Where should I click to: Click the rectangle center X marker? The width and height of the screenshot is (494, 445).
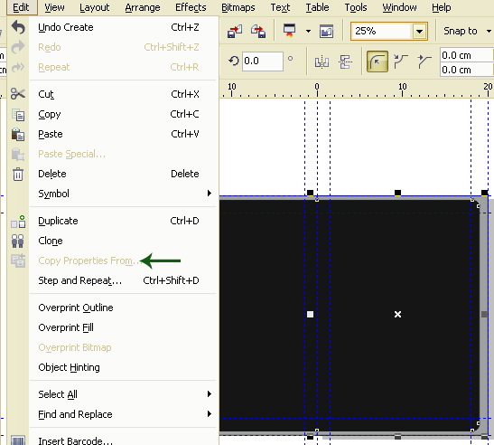[x=397, y=314]
